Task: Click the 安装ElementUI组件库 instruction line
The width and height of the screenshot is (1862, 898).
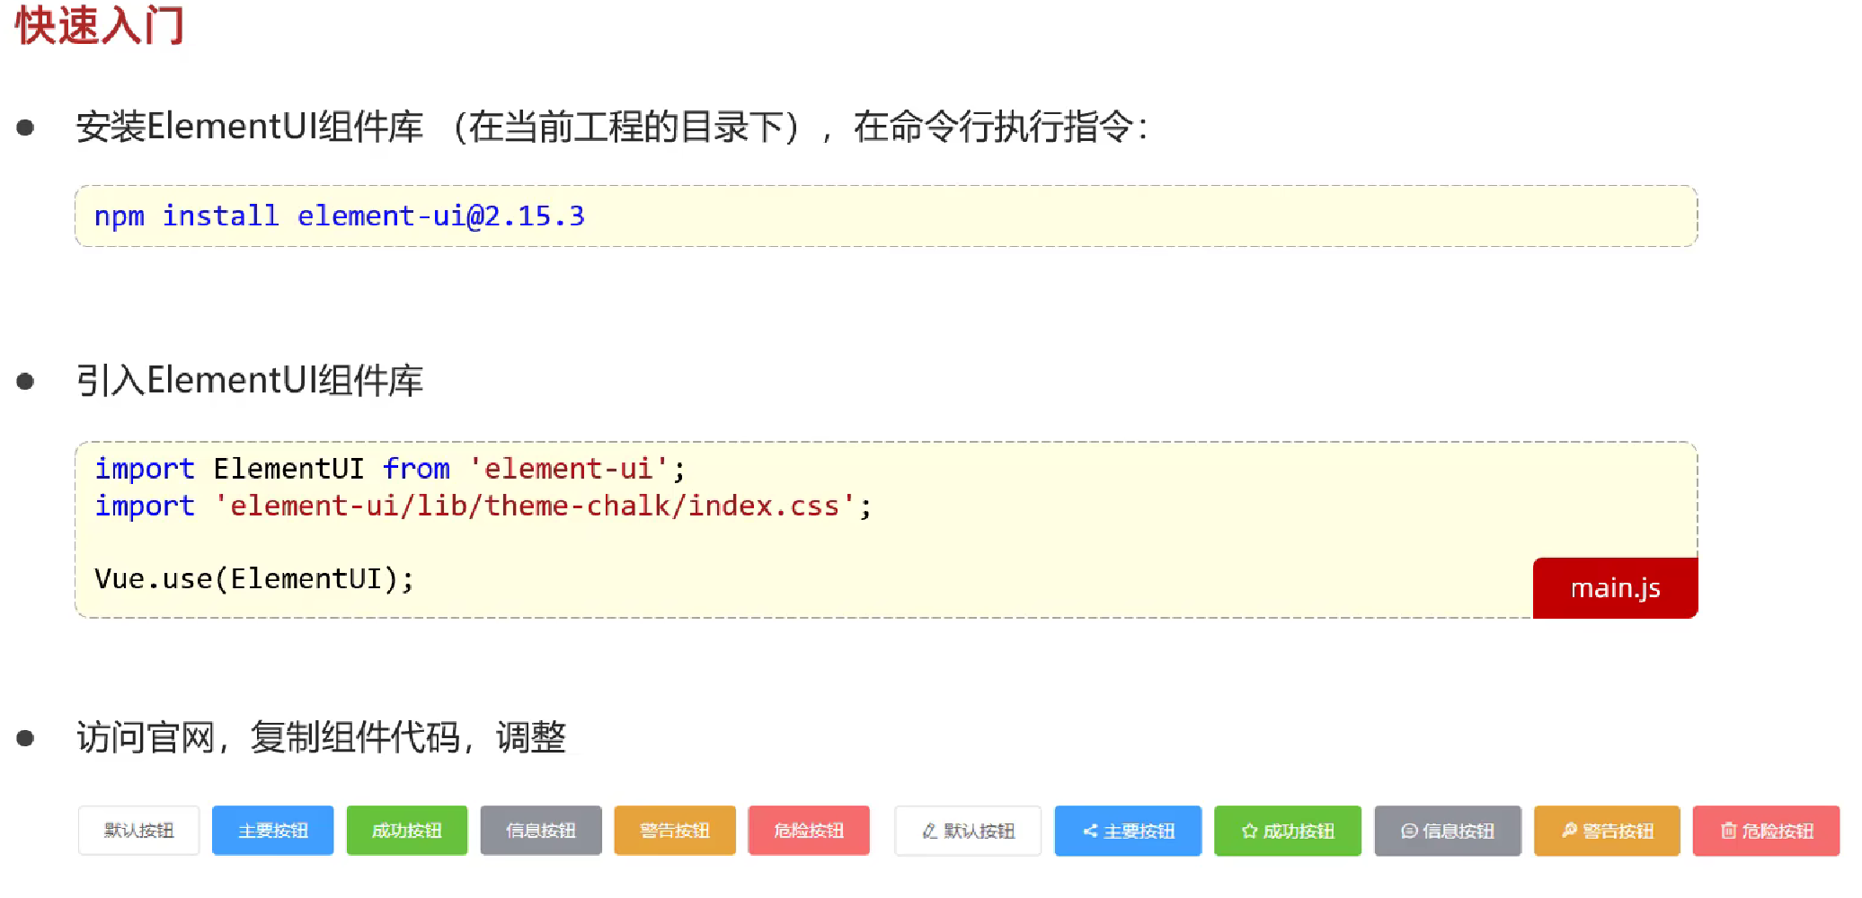Action: 611,127
